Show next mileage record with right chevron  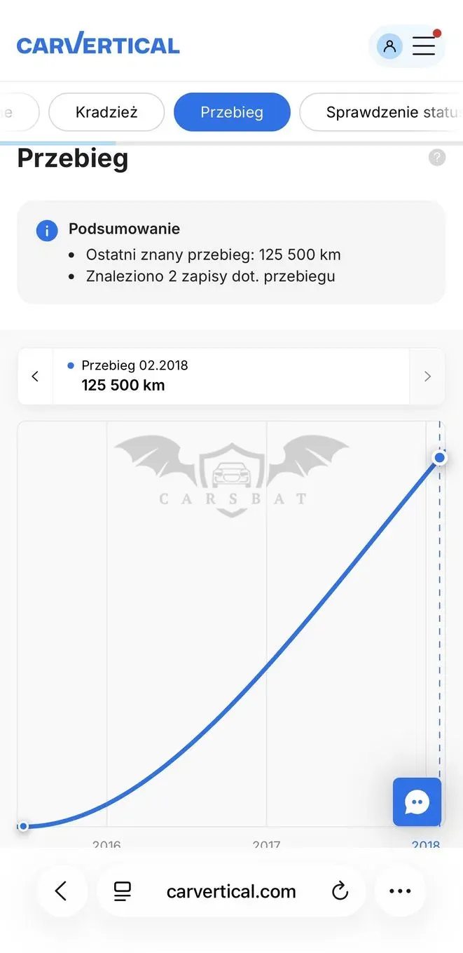point(427,377)
